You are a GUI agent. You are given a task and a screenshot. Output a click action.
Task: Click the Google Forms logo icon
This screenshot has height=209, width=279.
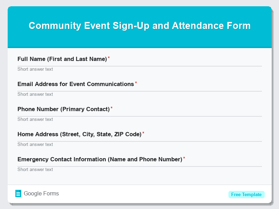pos(18,193)
